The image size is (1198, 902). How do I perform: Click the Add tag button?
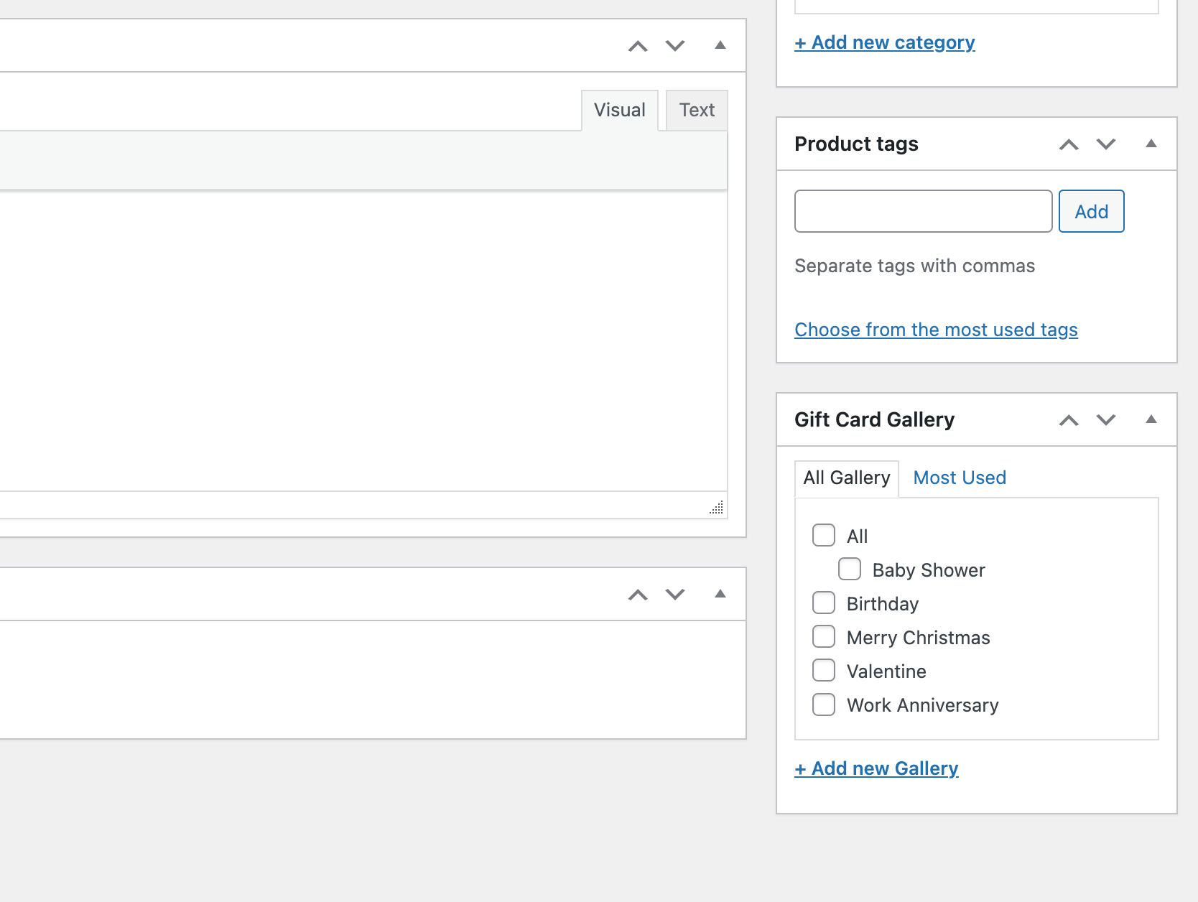tap(1091, 211)
